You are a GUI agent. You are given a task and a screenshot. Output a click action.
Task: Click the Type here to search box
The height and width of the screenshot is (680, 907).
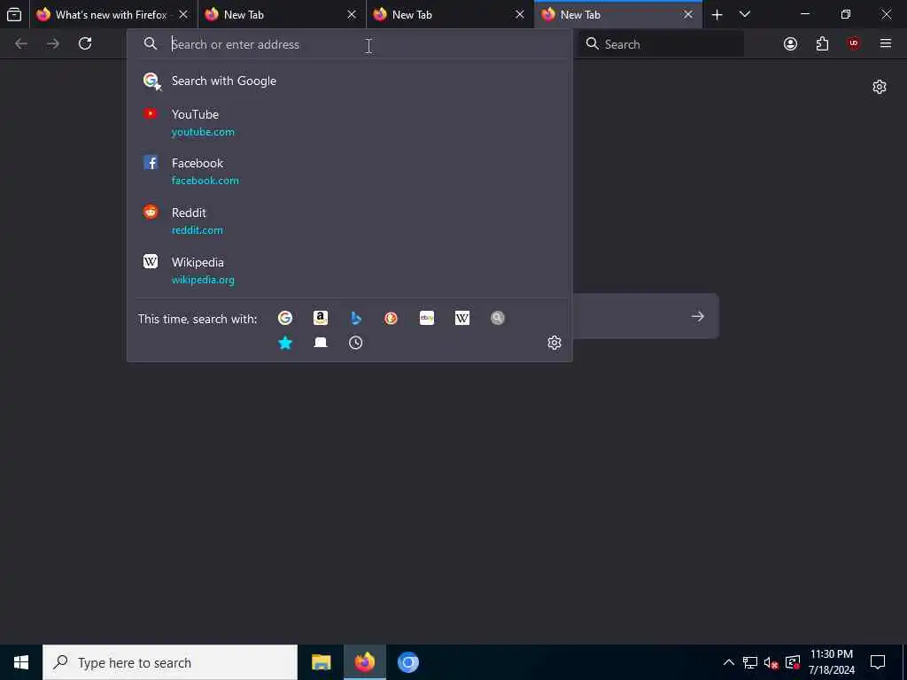170,662
